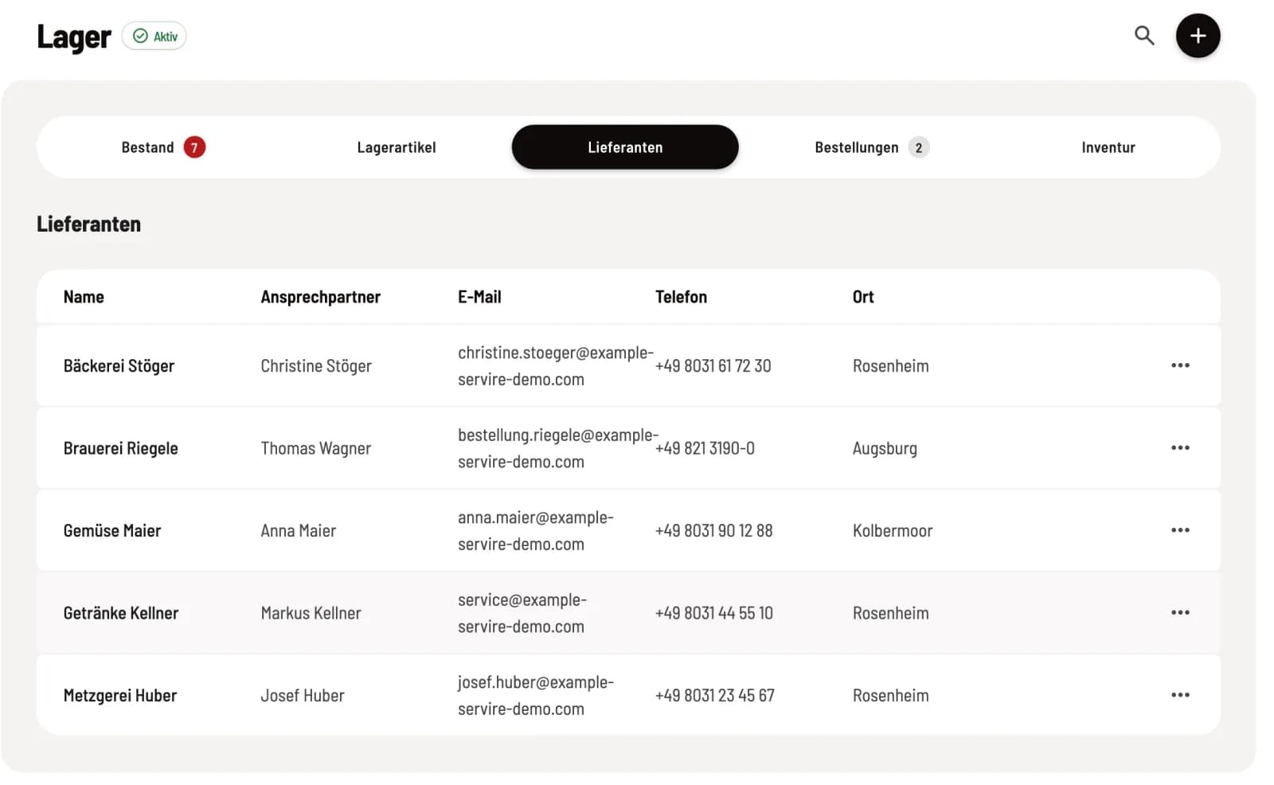Click the Kolbermoor location cell
The image size is (1274, 785).
coord(893,531)
